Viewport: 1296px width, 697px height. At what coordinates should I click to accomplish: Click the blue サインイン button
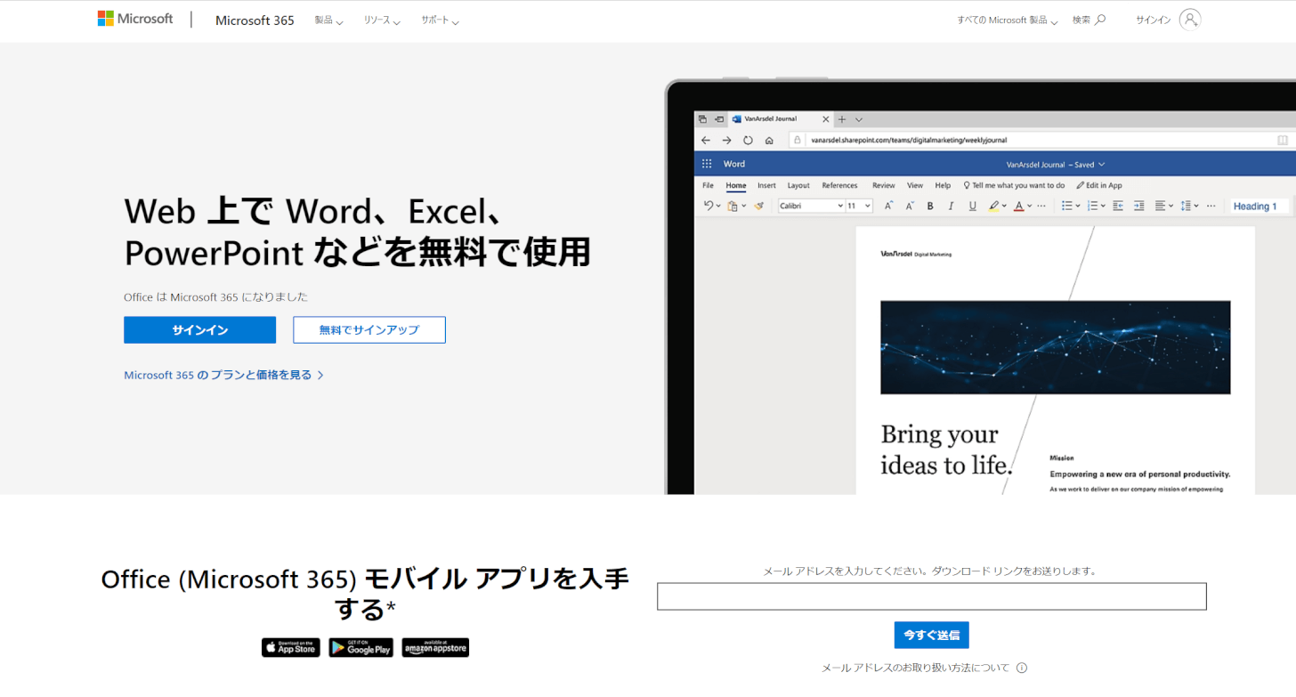200,329
